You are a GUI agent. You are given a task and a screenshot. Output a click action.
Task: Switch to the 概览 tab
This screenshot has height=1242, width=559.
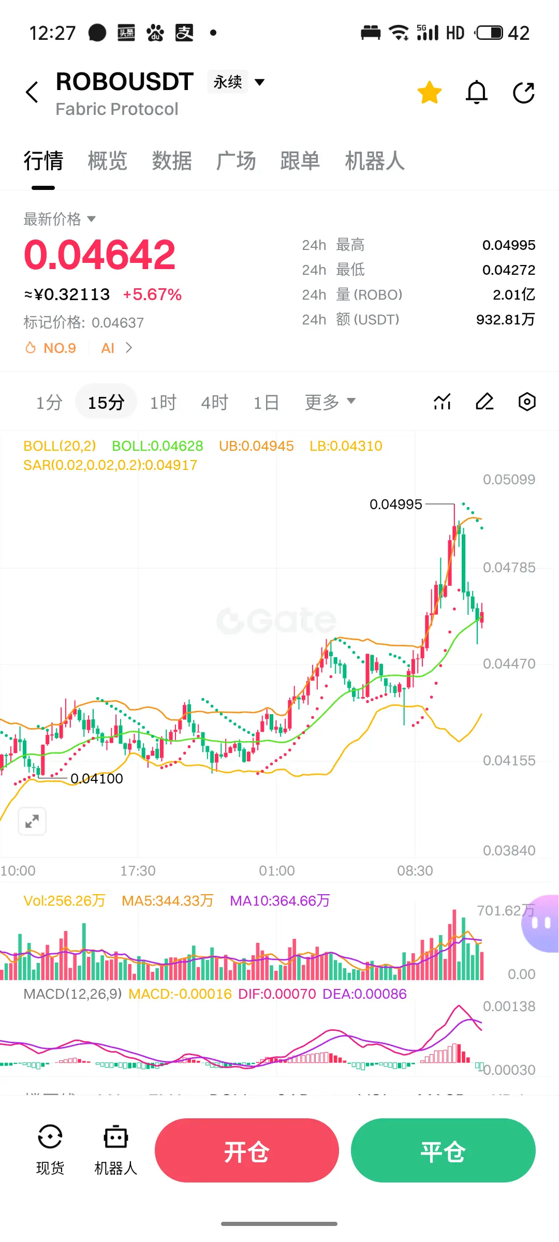(108, 161)
